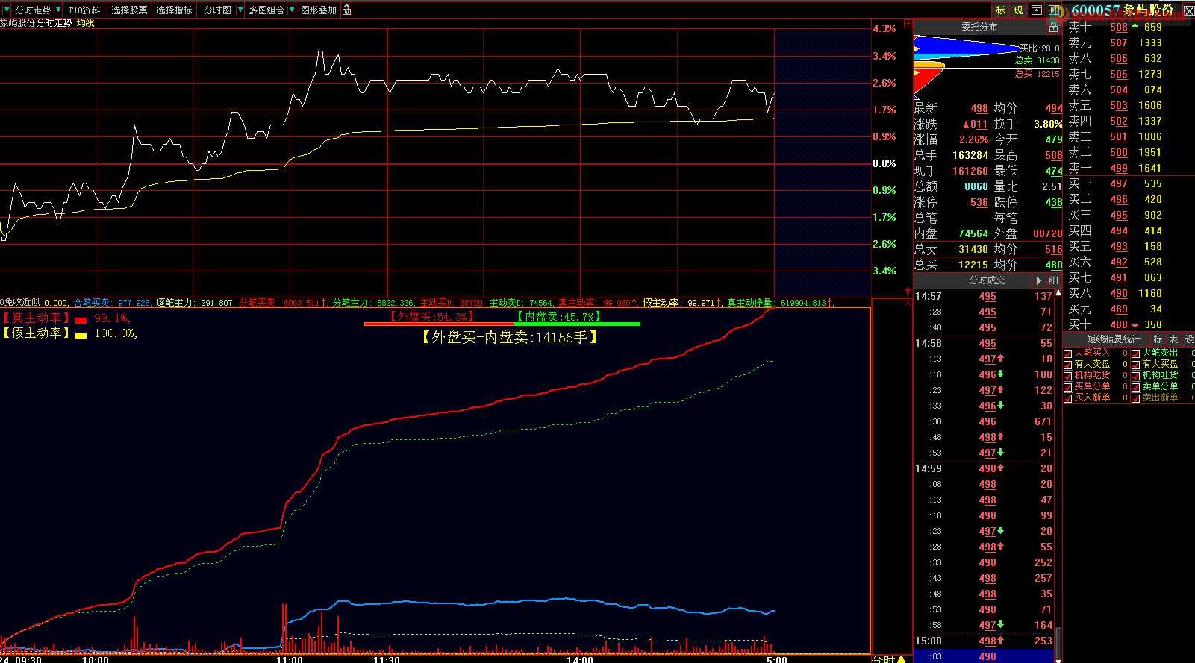Screen dimensions: 1195x663
Task: Toggle the 卖出新单 checkbox
Action: coord(1136,398)
